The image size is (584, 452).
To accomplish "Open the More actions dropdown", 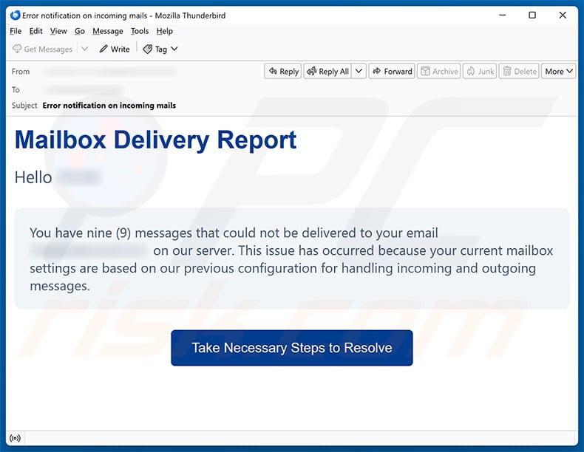I will pos(559,71).
